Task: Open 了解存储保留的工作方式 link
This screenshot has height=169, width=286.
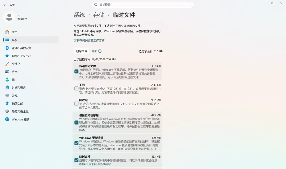Action: pos(89,40)
